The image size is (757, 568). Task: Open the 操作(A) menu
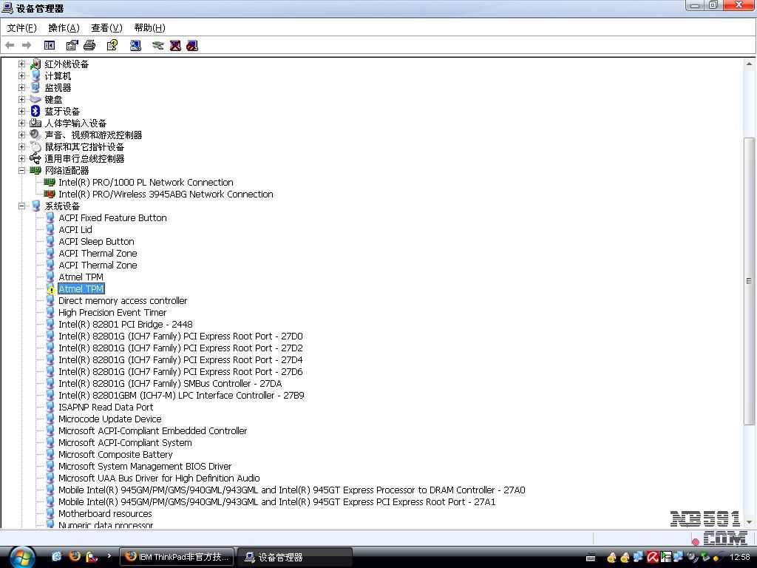64,28
